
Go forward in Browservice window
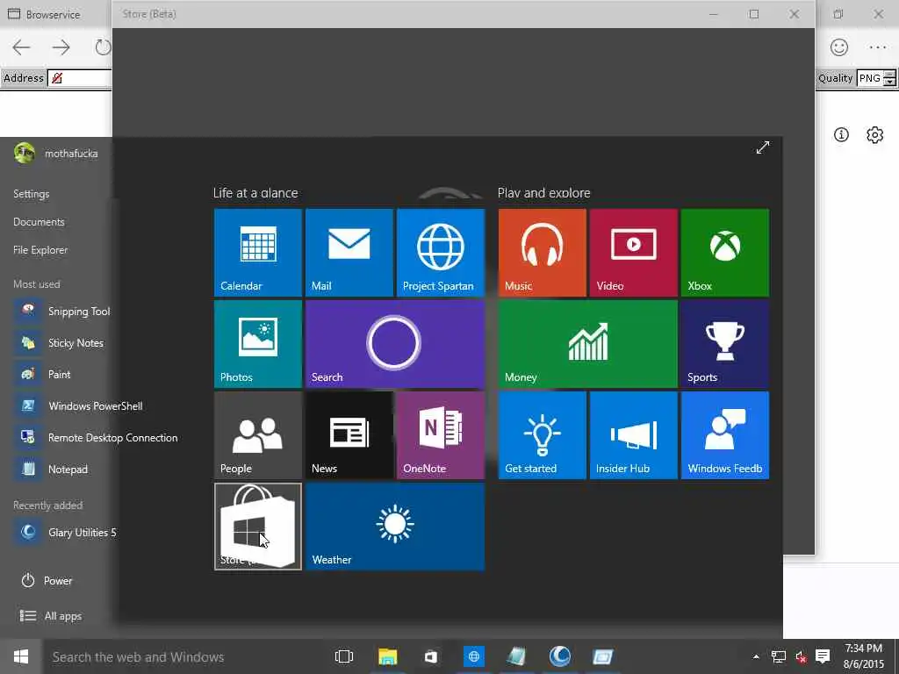tap(61, 47)
